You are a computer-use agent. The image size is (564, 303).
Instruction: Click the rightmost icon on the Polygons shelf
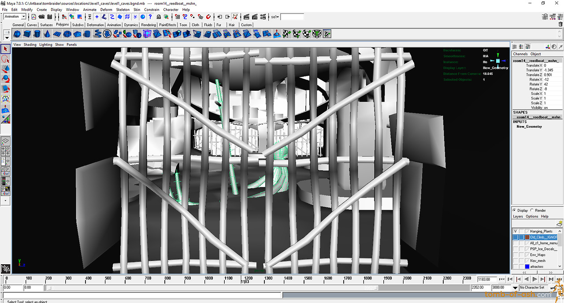tap(327, 34)
